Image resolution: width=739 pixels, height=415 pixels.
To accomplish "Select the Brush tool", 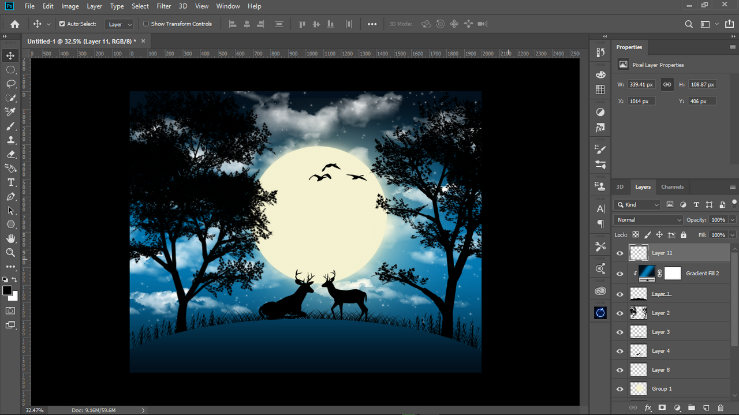I will click(10, 126).
